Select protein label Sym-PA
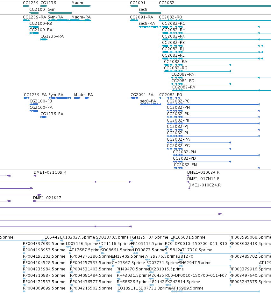This screenshot has height=293, width=271. [56, 95]
